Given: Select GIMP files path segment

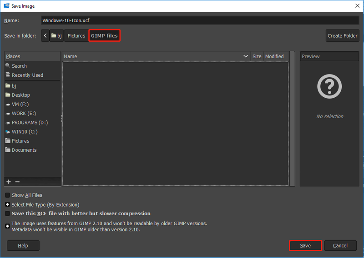Looking at the screenshot, I should coord(104,36).
